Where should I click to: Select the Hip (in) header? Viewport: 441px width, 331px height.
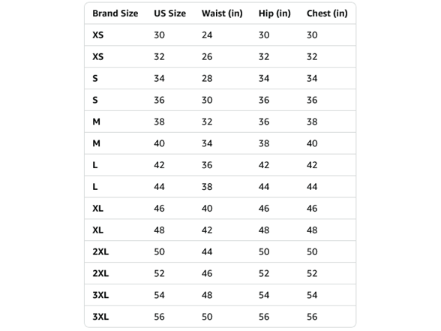point(274,14)
